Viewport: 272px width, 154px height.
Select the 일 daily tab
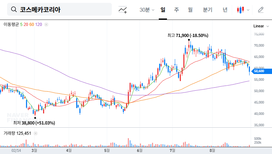pyautogui.click(x=163, y=10)
